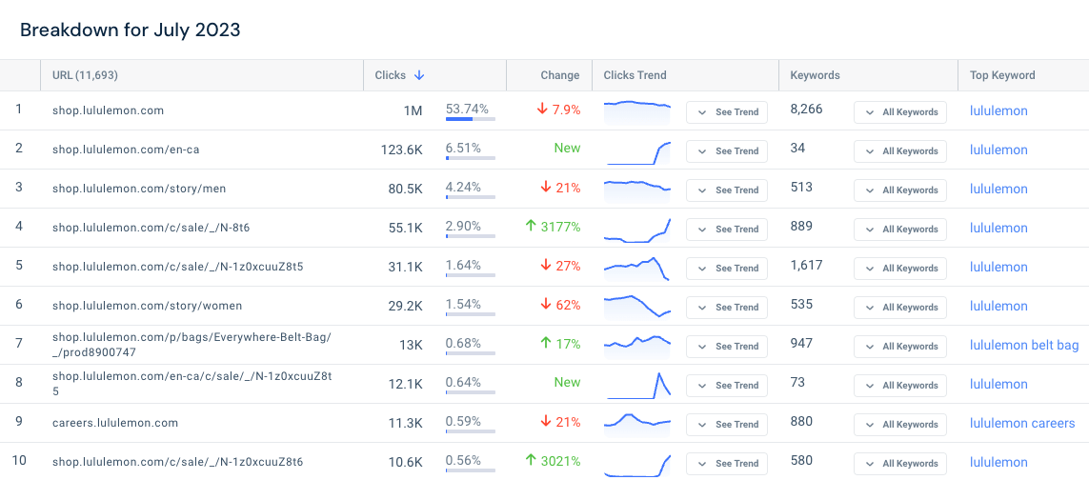Select shop.lululemon.com/story/men URL

(x=139, y=189)
